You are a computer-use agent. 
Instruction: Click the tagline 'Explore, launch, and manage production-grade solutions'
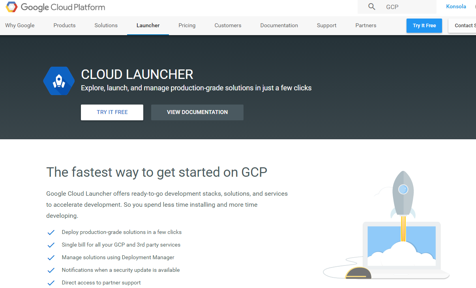click(x=196, y=88)
